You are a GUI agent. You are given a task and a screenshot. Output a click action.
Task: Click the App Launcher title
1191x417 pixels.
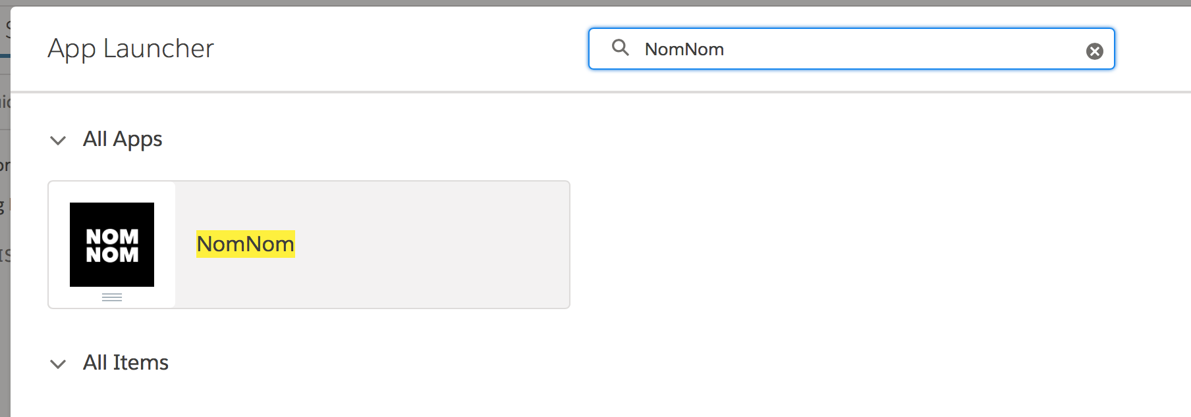point(131,49)
